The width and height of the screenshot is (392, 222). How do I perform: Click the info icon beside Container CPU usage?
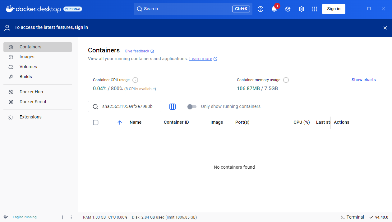click(135, 80)
